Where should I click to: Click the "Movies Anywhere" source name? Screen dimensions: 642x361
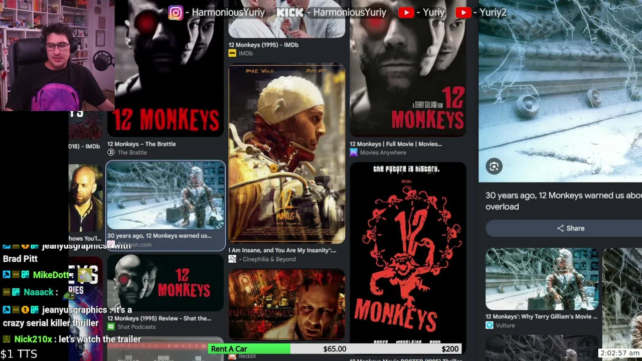[383, 152]
